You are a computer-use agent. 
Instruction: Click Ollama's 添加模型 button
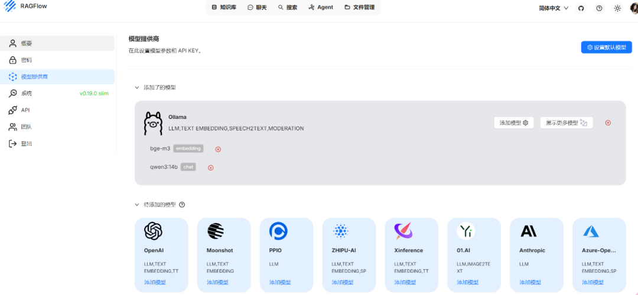pyautogui.click(x=514, y=123)
